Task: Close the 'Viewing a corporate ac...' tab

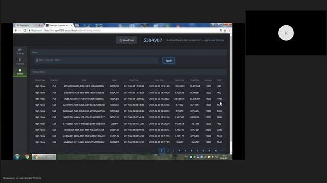Action: tap(72, 25)
